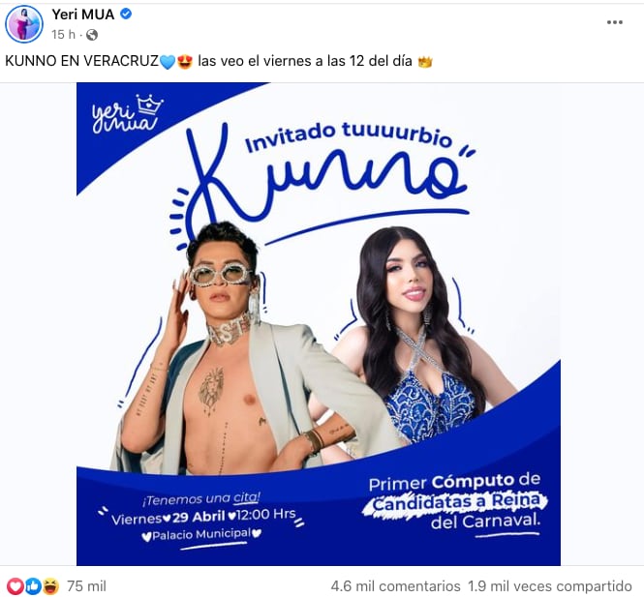Click the Candidatas a Reina text on poster
Screen dimensions: 644x597
point(455,501)
